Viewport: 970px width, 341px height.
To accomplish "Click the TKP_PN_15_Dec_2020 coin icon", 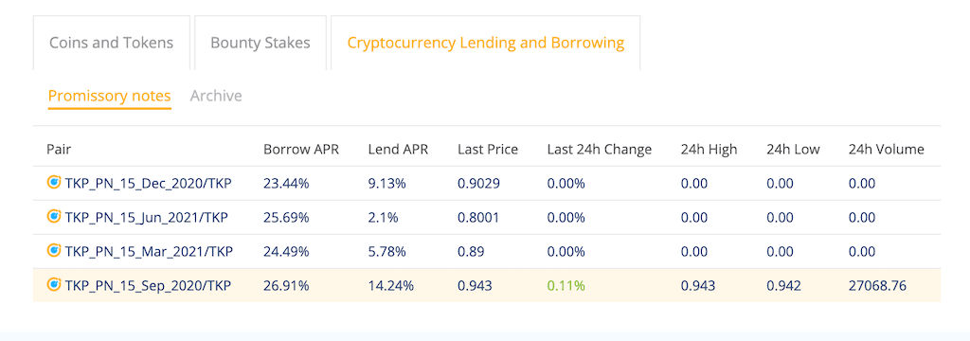I will tap(54, 183).
